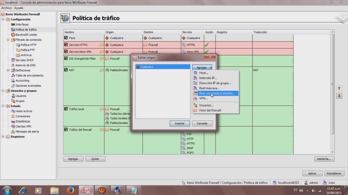This screenshot has width=348, height=195.
Task: Uncheck the Face rule checkbox
Action: coord(66,38)
